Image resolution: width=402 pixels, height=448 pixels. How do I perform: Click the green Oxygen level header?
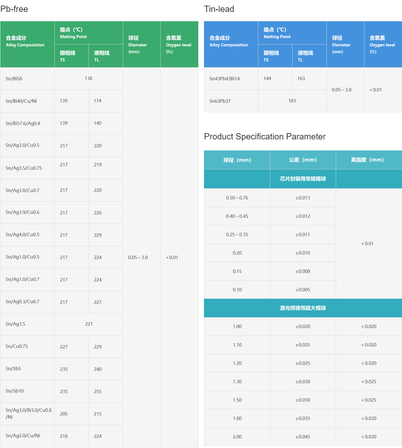[179, 44]
